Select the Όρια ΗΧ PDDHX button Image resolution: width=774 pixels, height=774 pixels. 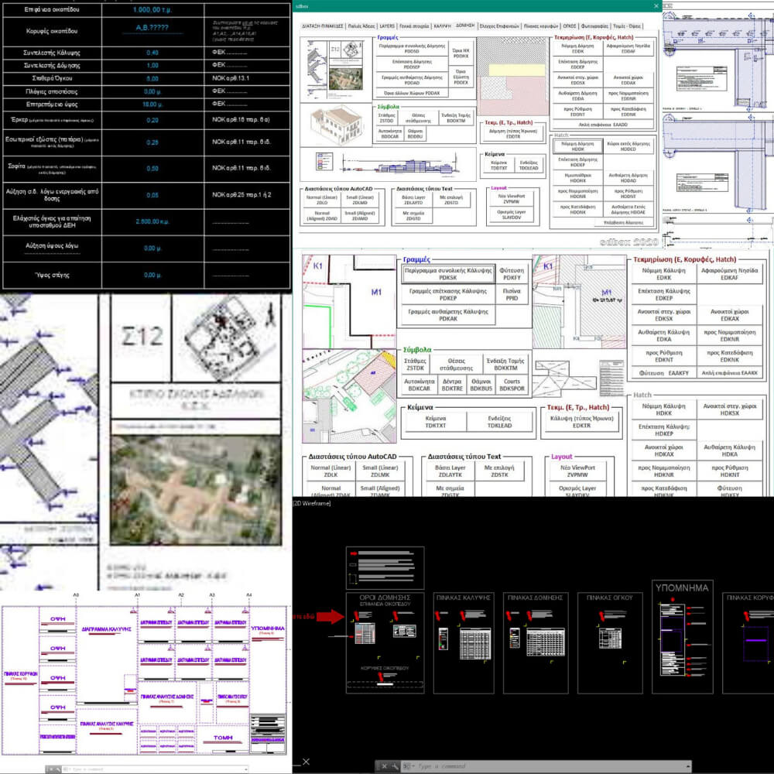click(x=461, y=53)
